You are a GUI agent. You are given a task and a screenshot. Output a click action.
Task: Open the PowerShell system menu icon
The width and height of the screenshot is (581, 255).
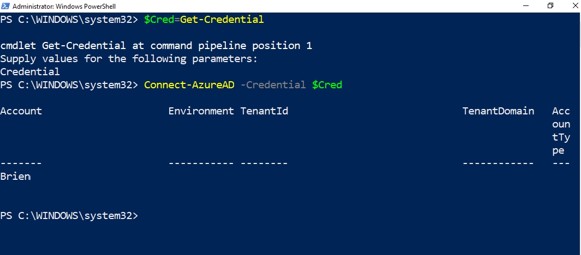[5, 7]
